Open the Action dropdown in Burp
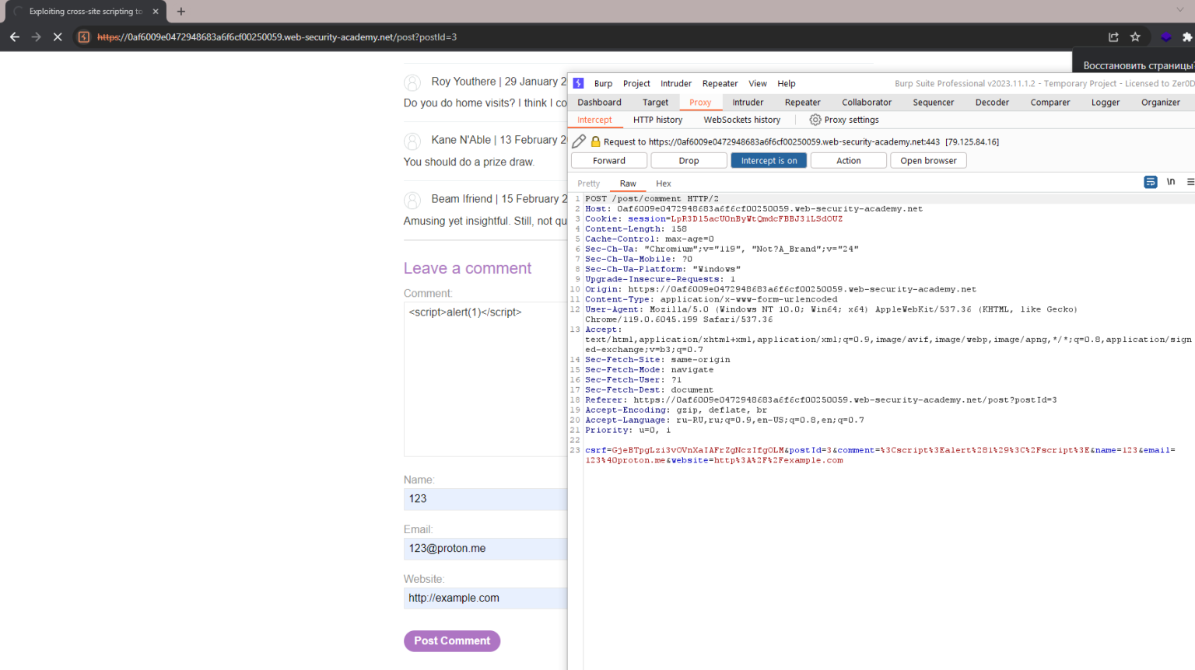The image size is (1195, 670). pyautogui.click(x=848, y=160)
